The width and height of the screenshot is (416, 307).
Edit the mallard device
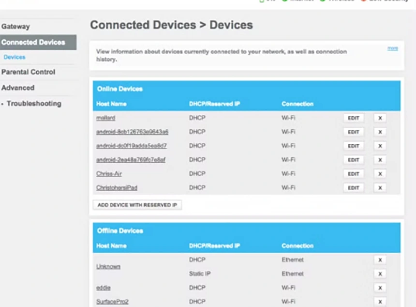point(354,118)
